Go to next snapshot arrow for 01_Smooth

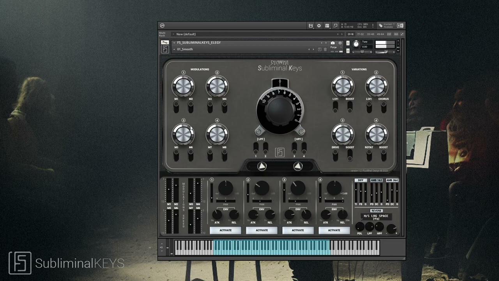click(x=313, y=50)
